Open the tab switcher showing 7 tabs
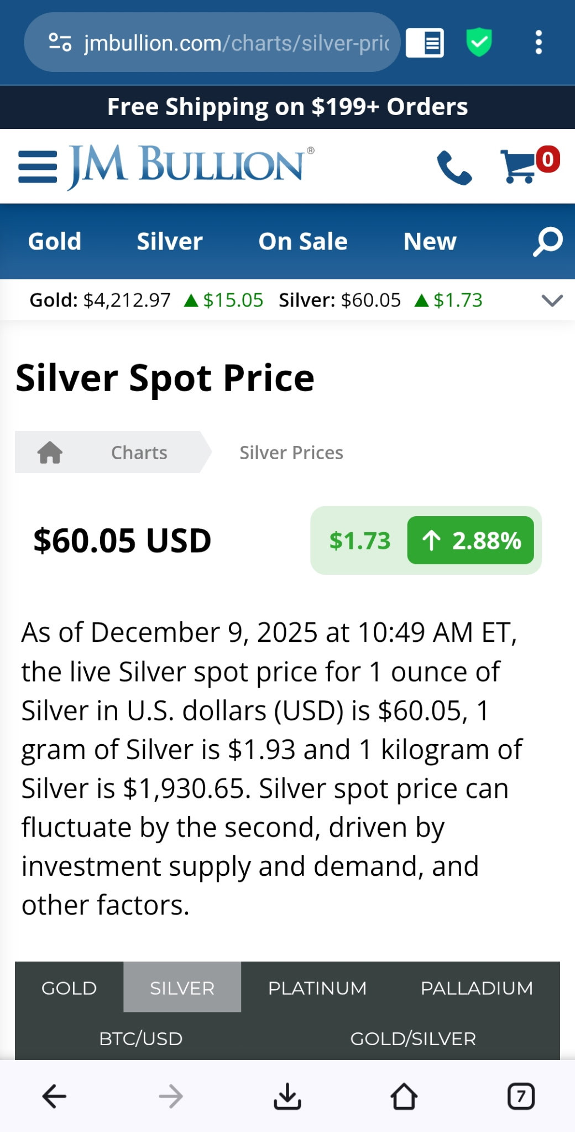The height and width of the screenshot is (1132, 575). (x=520, y=1096)
